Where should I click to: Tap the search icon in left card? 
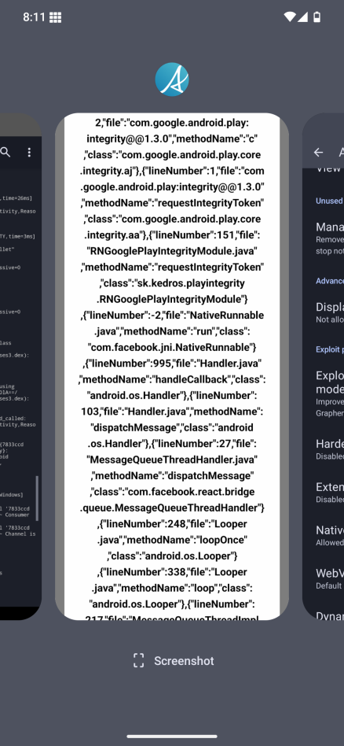click(x=5, y=152)
